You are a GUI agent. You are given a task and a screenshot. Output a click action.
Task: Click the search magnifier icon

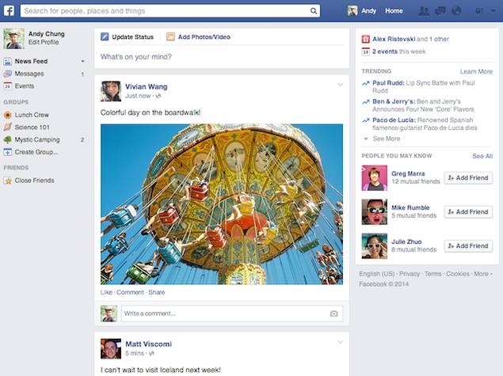tap(314, 11)
